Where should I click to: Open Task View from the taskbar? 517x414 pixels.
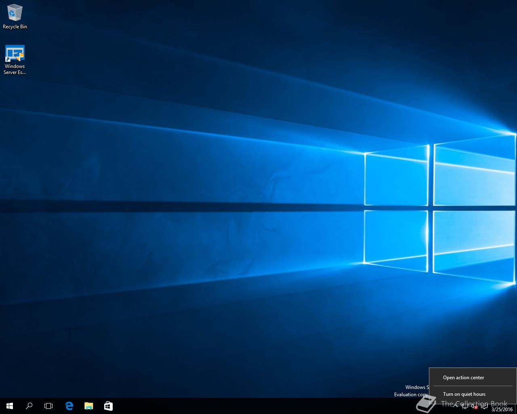[x=48, y=406]
